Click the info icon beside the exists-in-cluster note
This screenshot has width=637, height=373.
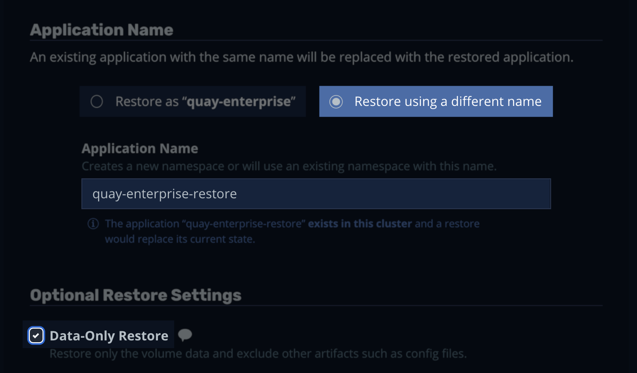93,224
